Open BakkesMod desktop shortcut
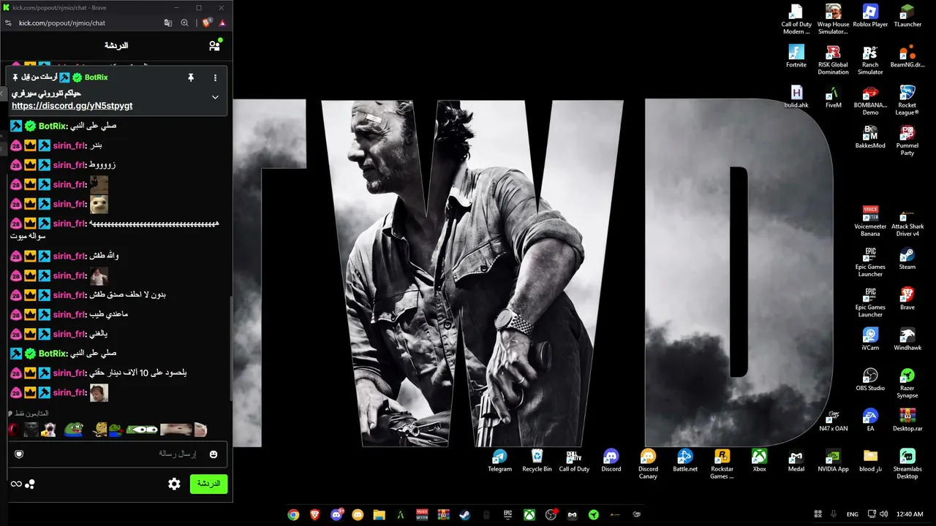The width and height of the screenshot is (936, 526). [x=870, y=137]
